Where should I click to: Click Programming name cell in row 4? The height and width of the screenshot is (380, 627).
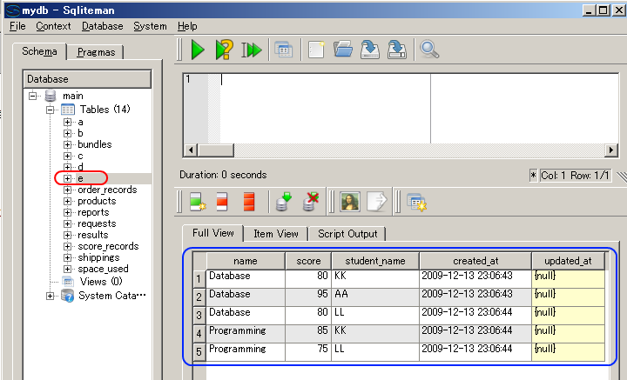pos(246,333)
